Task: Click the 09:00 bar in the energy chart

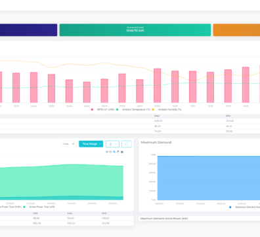Action: (x=158, y=86)
